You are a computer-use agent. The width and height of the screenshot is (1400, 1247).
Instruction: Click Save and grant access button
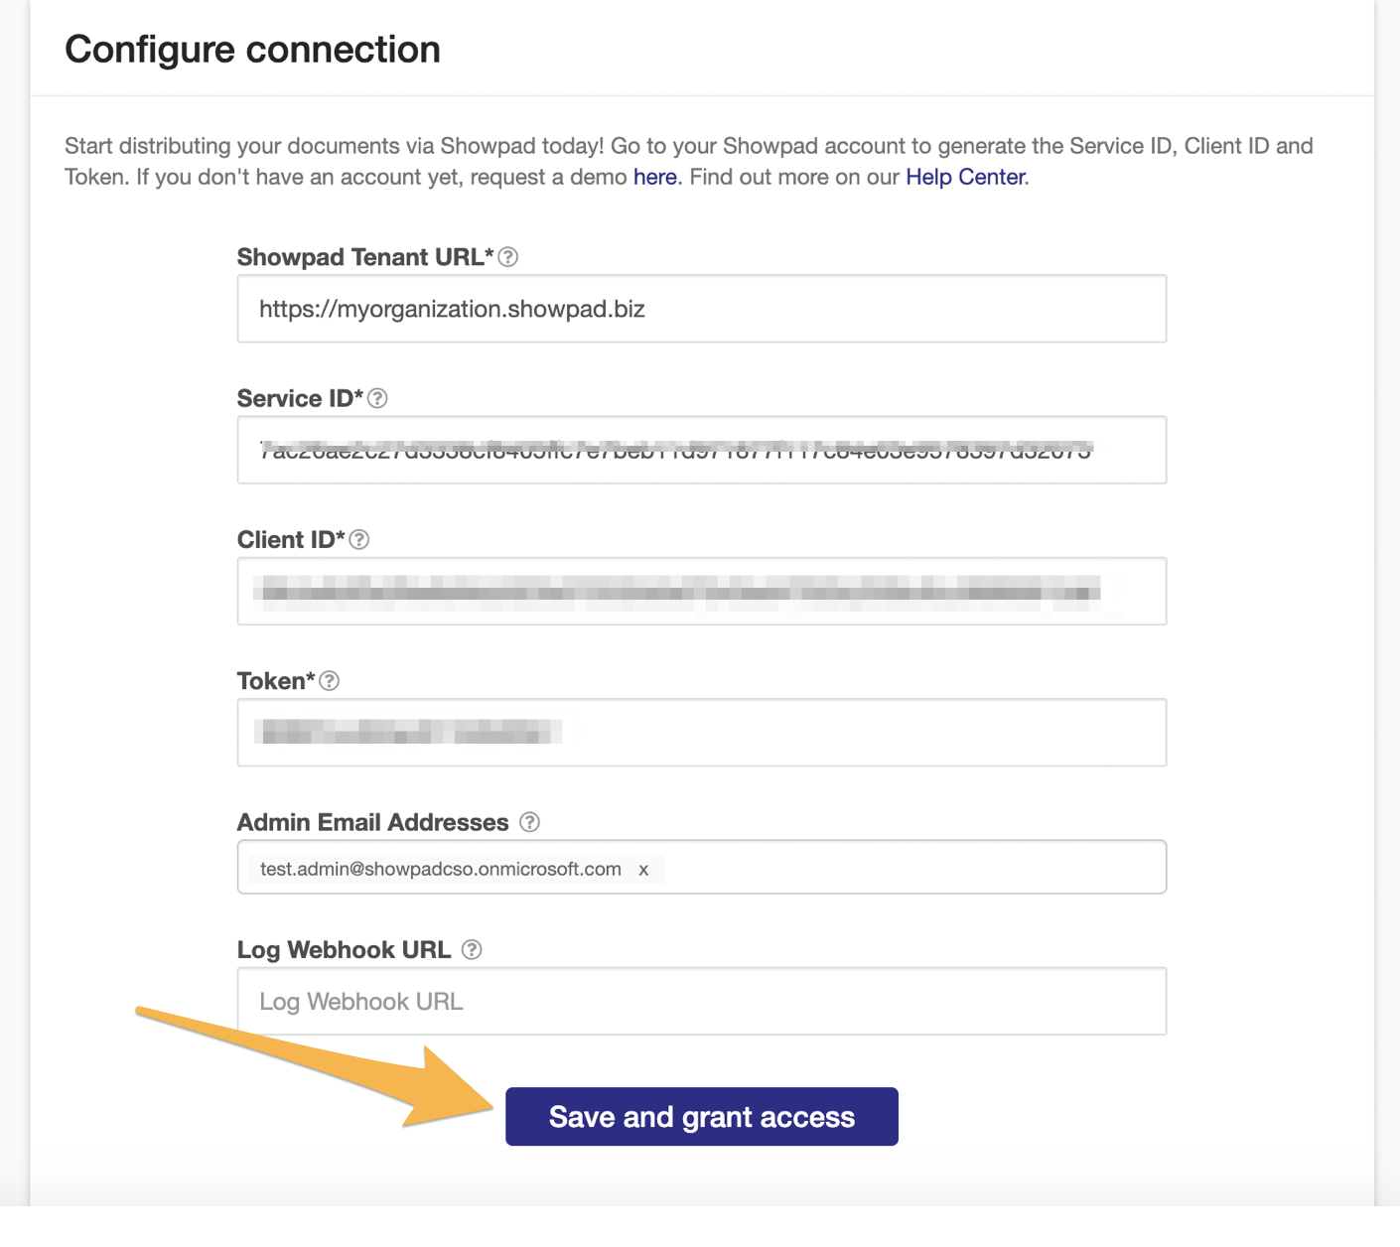[x=702, y=1116]
